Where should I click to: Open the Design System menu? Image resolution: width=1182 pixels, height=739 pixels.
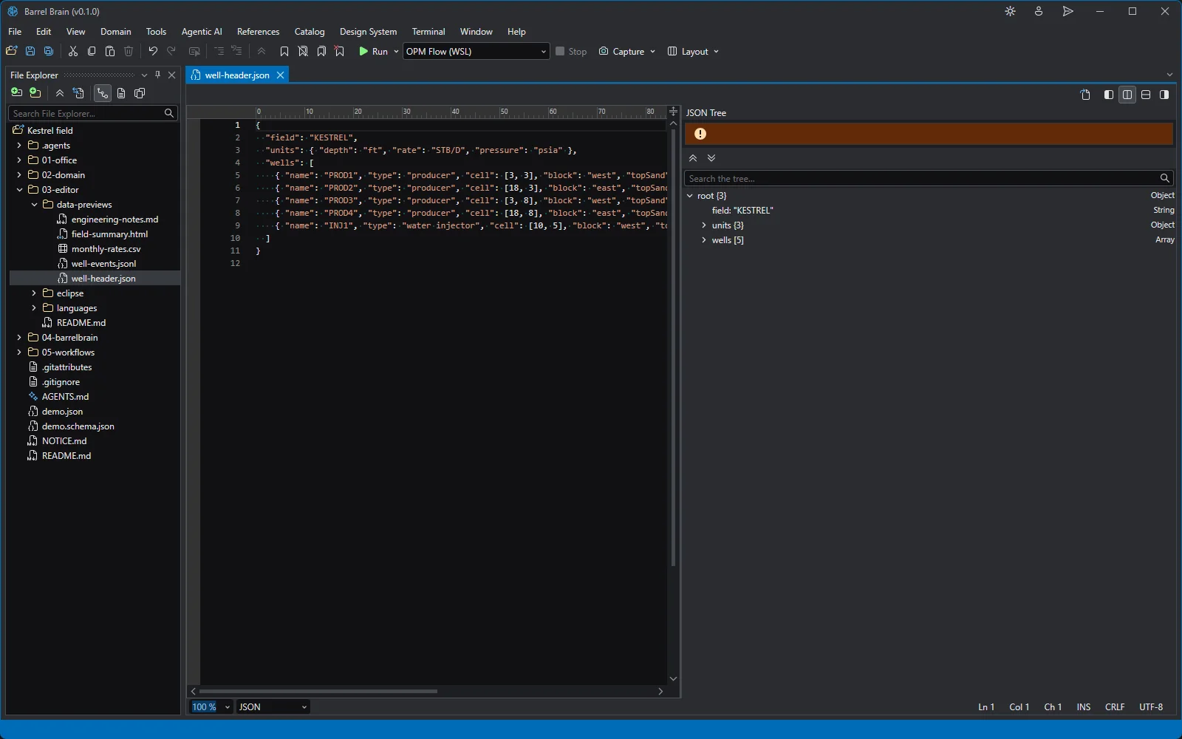(368, 32)
